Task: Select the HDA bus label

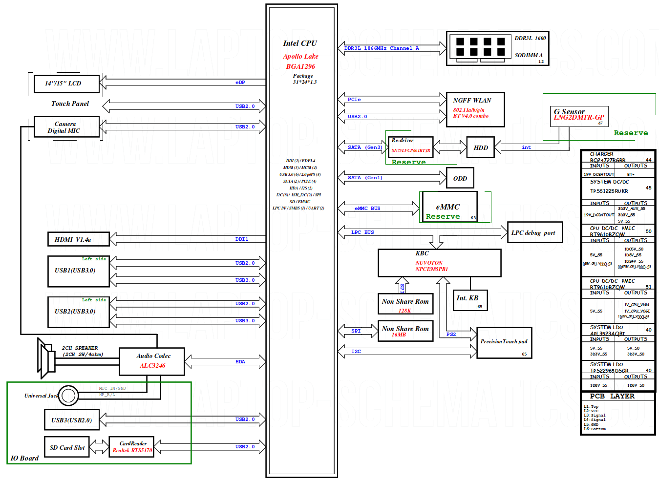Action: [x=240, y=362]
